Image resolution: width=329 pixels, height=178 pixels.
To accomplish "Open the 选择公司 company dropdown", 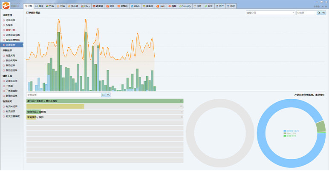I will (x=271, y=13).
